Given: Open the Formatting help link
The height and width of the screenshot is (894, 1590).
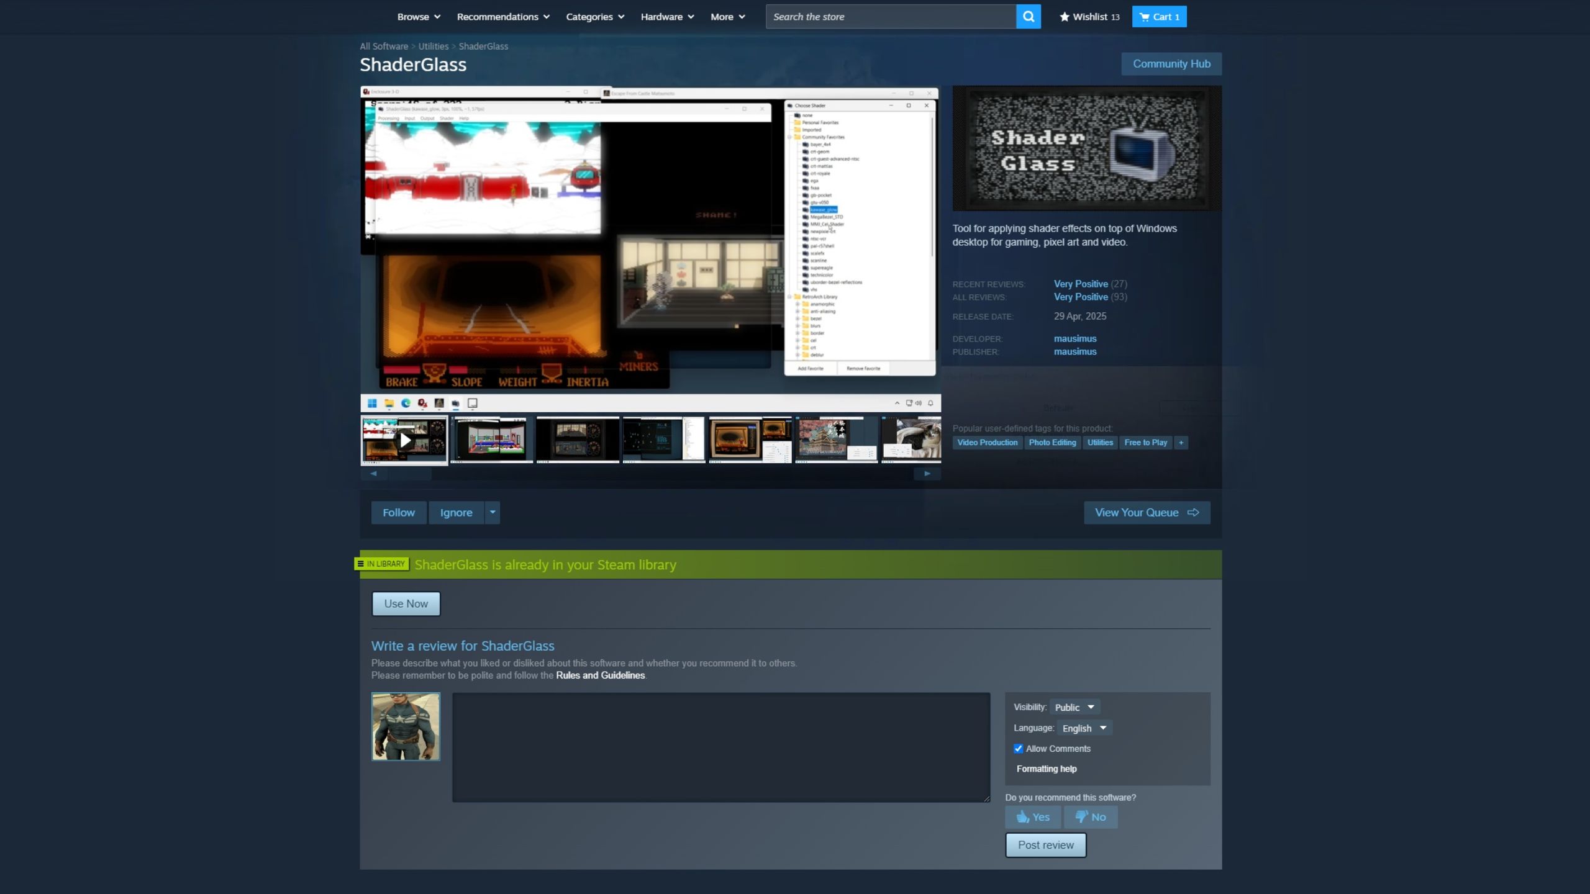Looking at the screenshot, I should coord(1047,769).
